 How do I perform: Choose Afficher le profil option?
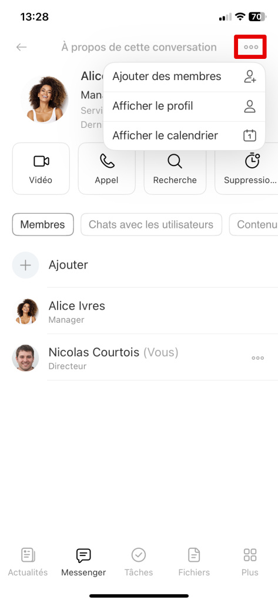click(185, 106)
